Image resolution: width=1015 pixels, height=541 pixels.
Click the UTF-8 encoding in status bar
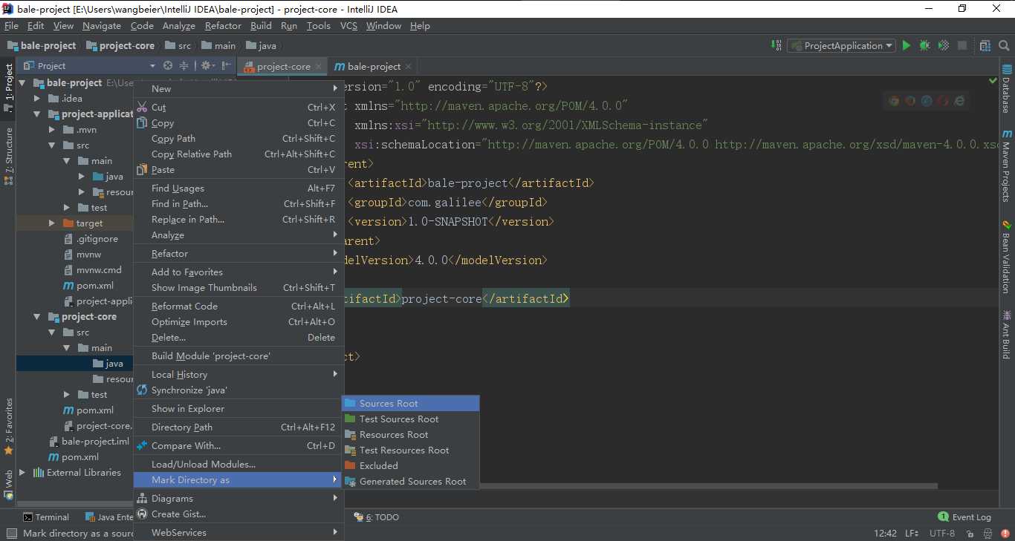click(942, 533)
